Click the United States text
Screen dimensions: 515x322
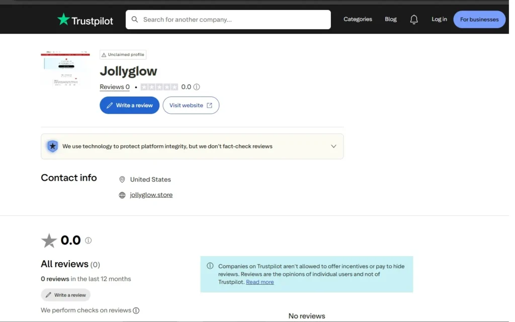pos(150,180)
